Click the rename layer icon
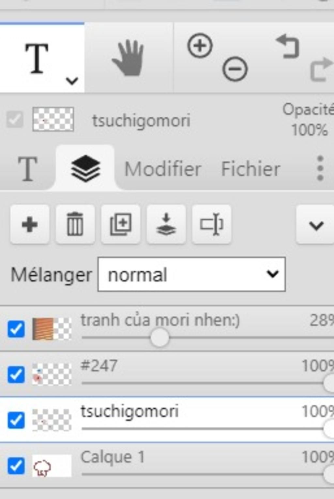Image resolution: width=334 pixels, height=499 pixels. click(212, 225)
